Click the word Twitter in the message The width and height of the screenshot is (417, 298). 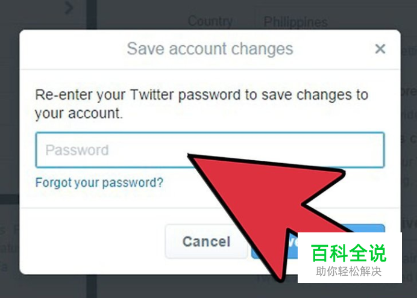152,95
